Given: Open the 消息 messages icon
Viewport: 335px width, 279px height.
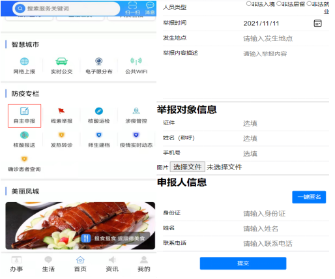Looking at the screenshot, I should [150, 8].
